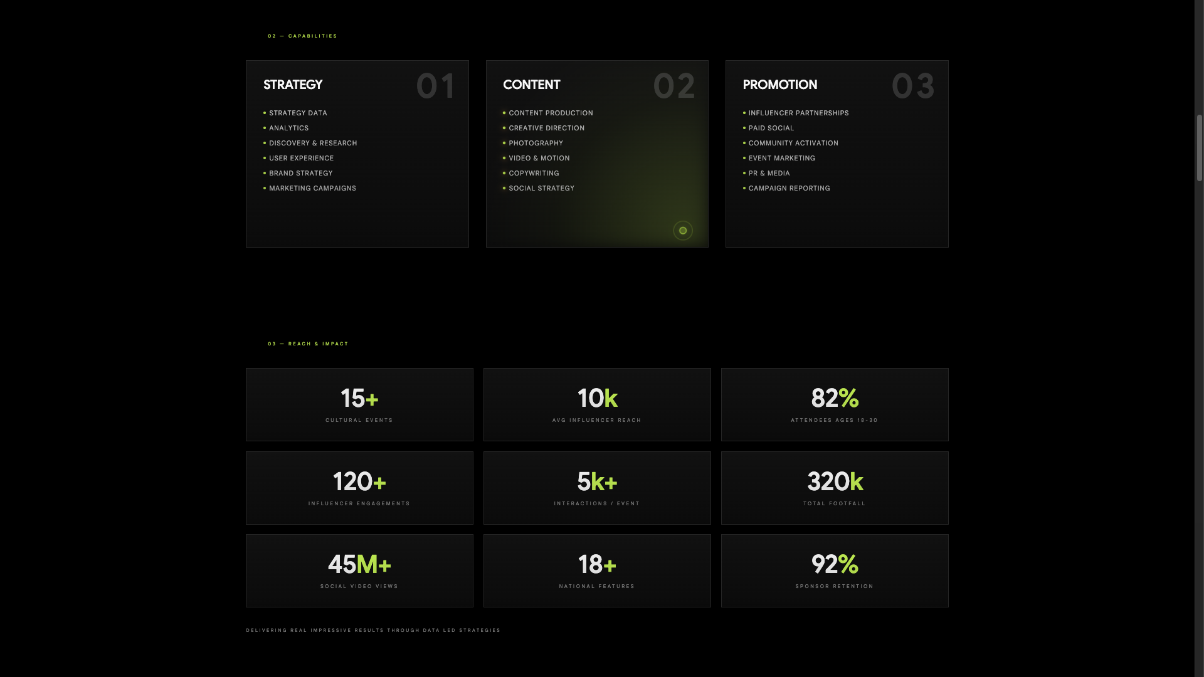Select the 82% Attendees Ages 18-30 tile

835,404
